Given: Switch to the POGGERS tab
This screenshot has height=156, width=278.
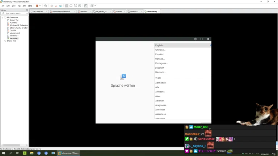Looking at the screenshot, I should click(84, 12).
